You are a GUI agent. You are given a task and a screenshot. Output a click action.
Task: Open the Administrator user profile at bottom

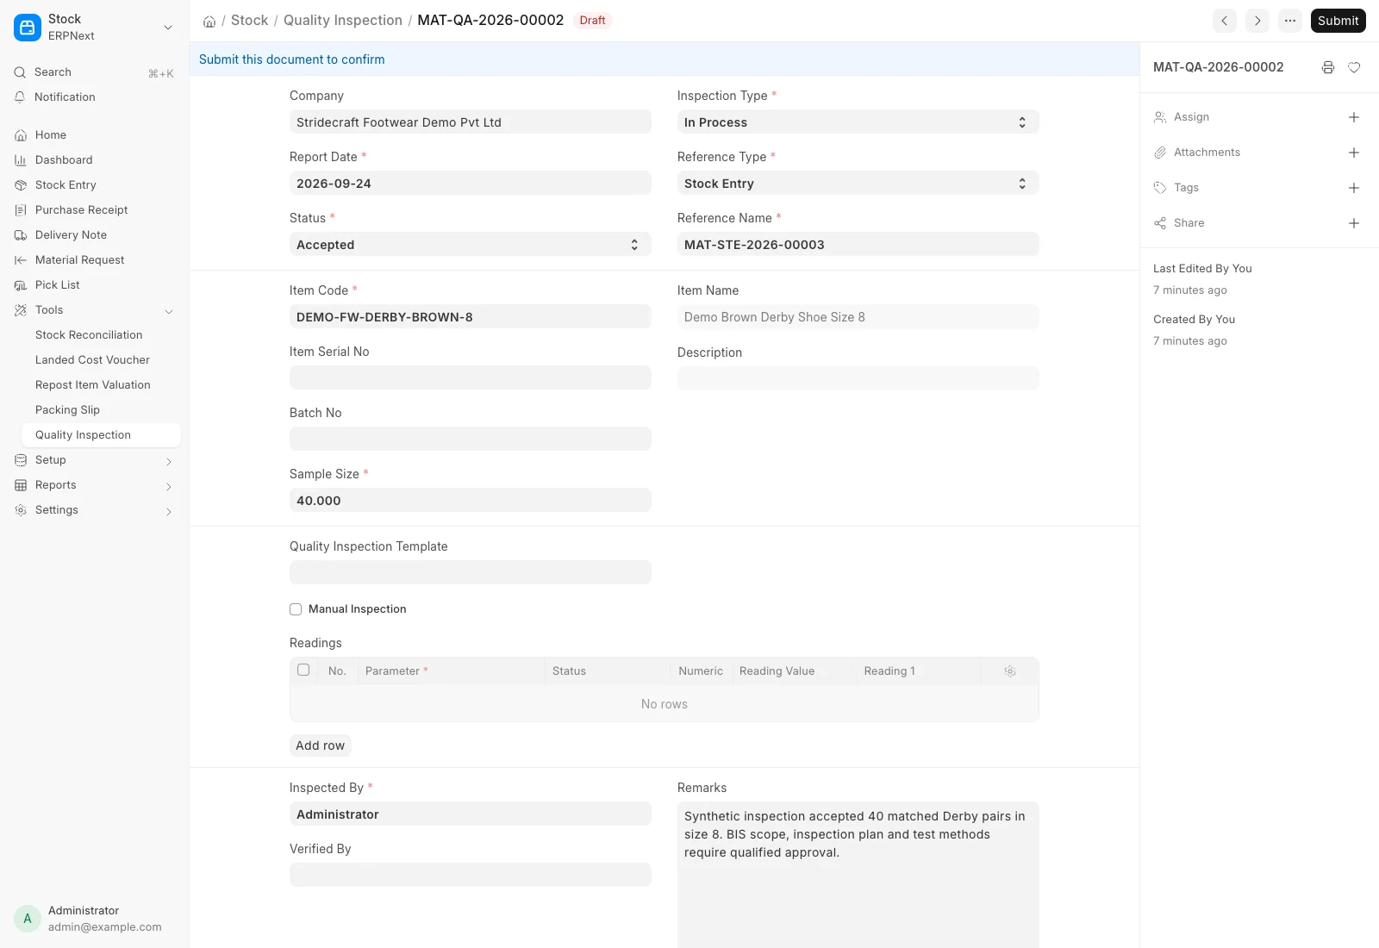pyautogui.click(x=94, y=919)
